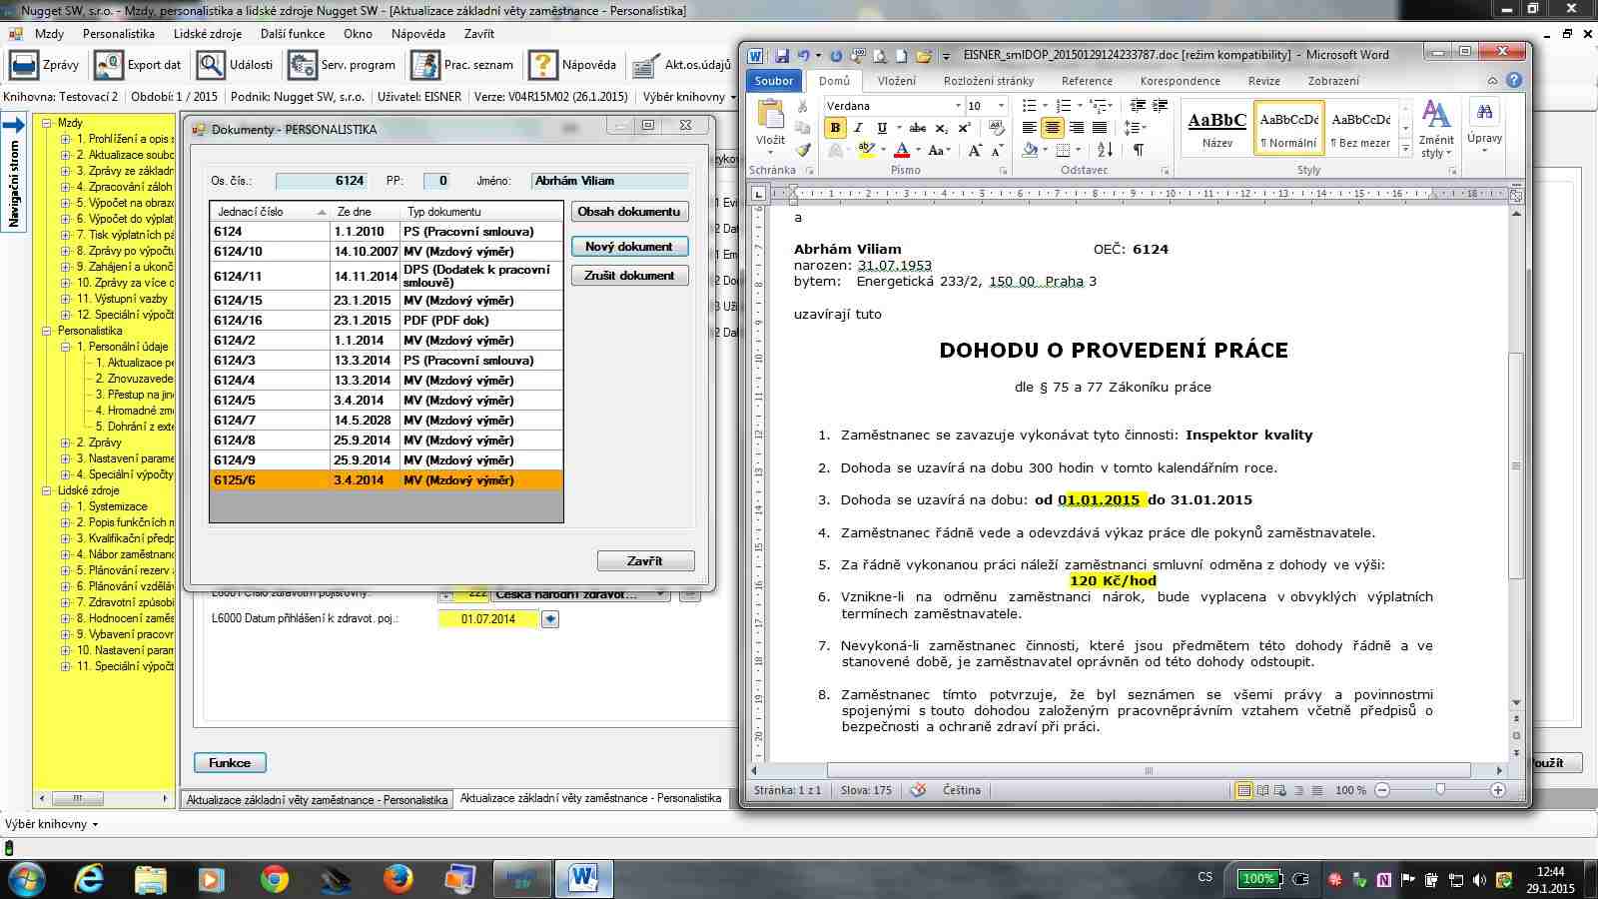Open the date picker next to 01.07.2014

tap(550, 619)
